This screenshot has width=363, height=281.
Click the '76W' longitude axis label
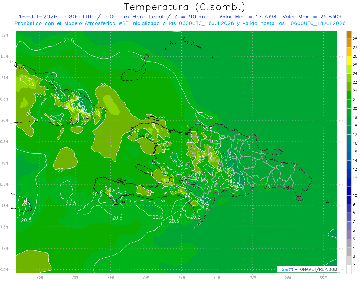40,277
